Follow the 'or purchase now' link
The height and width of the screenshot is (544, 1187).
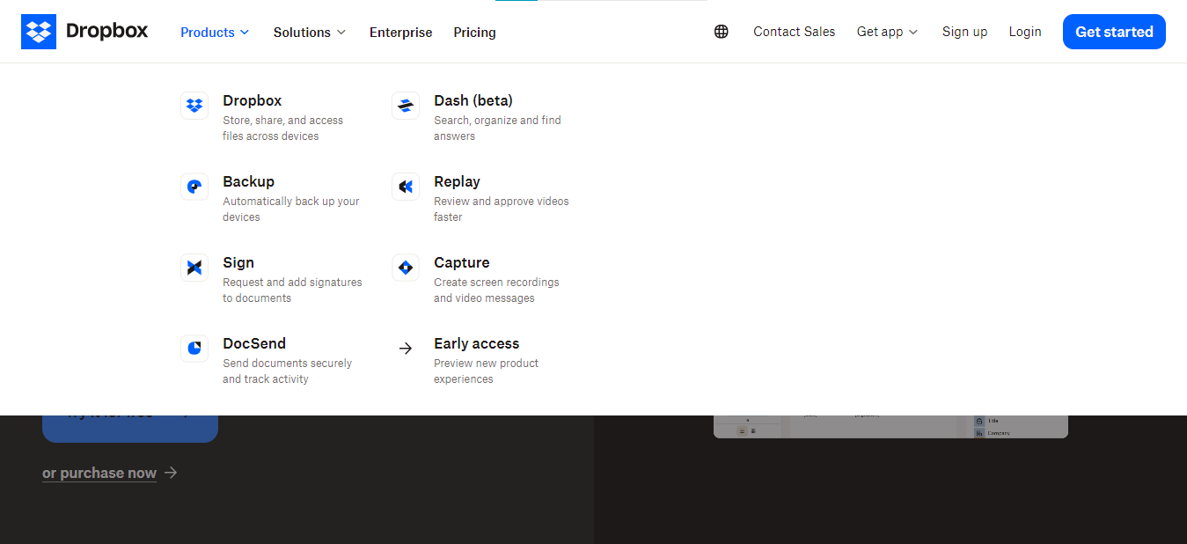click(x=99, y=473)
